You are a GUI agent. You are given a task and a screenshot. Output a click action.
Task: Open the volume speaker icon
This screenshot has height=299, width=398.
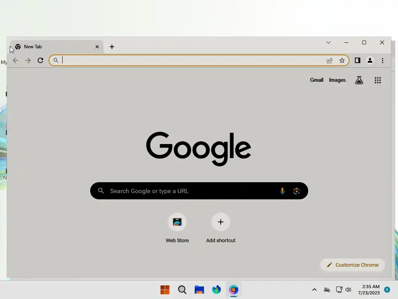click(348, 290)
